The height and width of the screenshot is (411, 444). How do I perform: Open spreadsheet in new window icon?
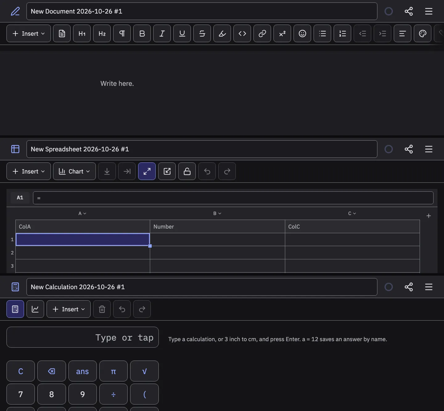(x=167, y=171)
